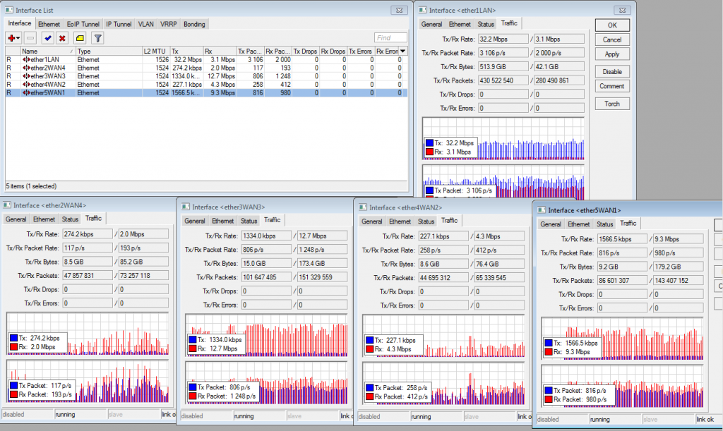Click Comment button in ether1LAN window
723x431 pixels.
612,86
